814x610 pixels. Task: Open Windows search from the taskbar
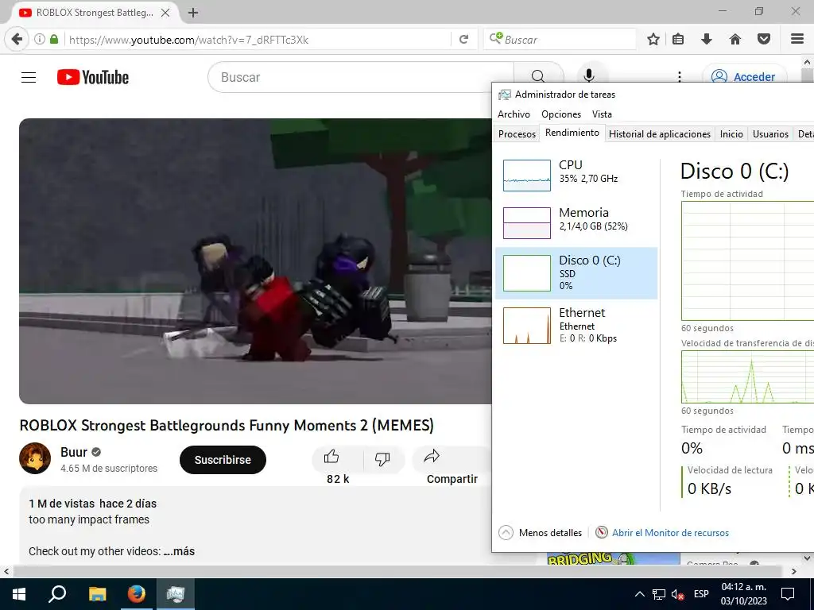click(x=57, y=594)
